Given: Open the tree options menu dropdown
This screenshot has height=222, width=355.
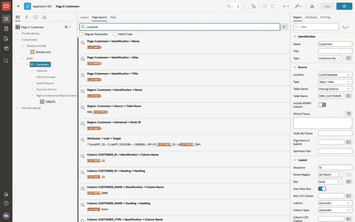Looking at the screenshot, I should click(68, 27).
